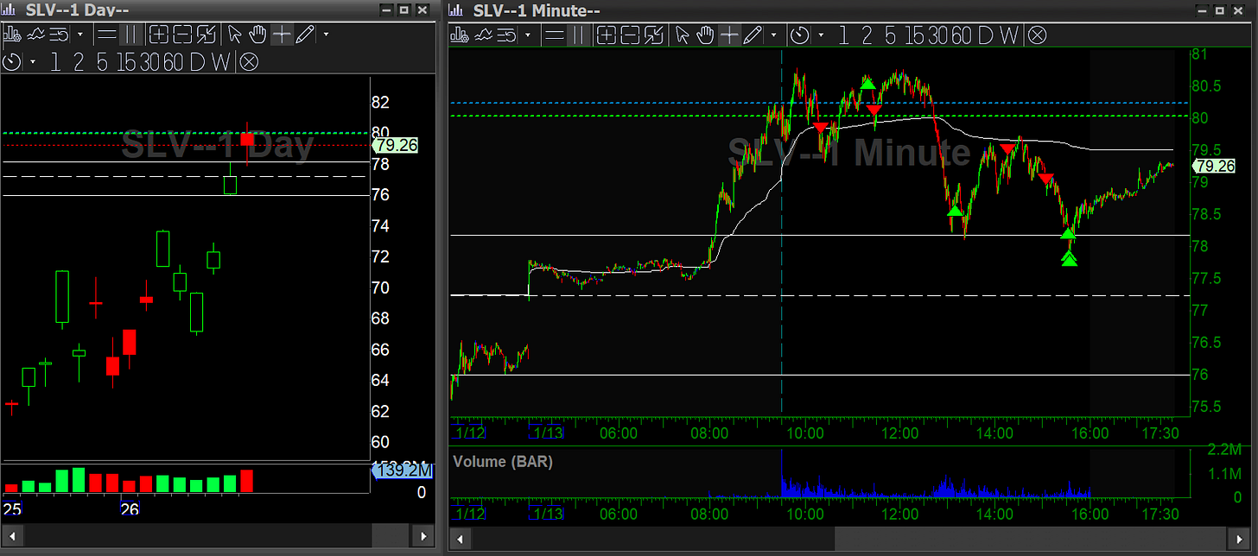1258x556 pixels.
Task: Select the hand pan tool in 1 Day window
Action: click(257, 35)
